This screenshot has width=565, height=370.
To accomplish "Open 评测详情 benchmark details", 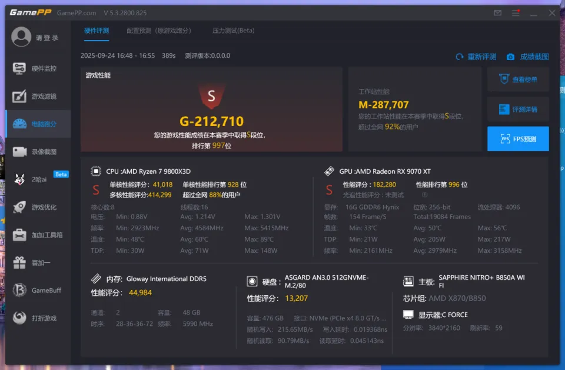I will (x=518, y=109).
